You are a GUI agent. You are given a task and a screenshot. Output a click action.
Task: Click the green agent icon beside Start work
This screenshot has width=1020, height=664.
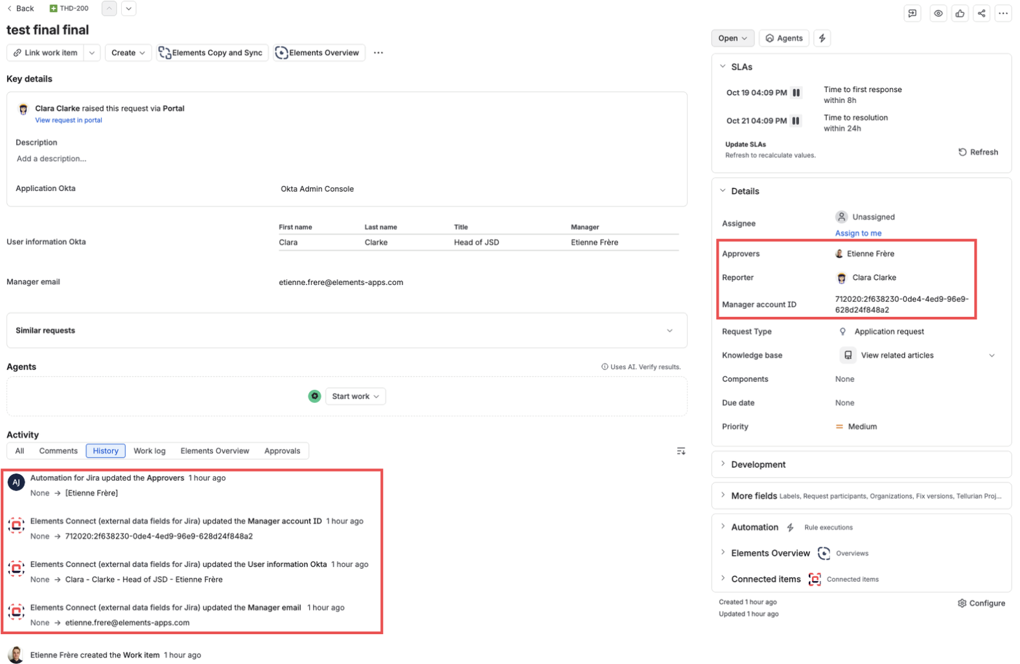[314, 396]
